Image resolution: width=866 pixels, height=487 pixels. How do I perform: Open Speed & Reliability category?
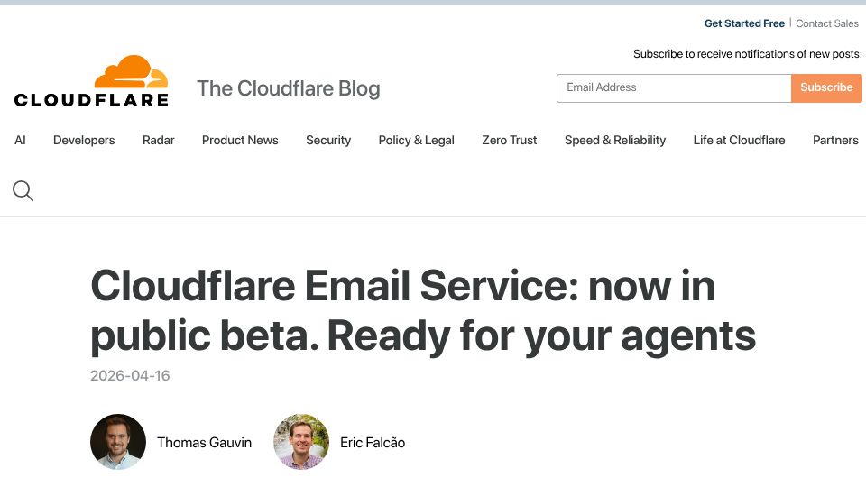(x=615, y=141)
